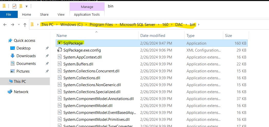Click the Desktop folder icon in Quick access
Screen dimensions: 269x127
13,48
